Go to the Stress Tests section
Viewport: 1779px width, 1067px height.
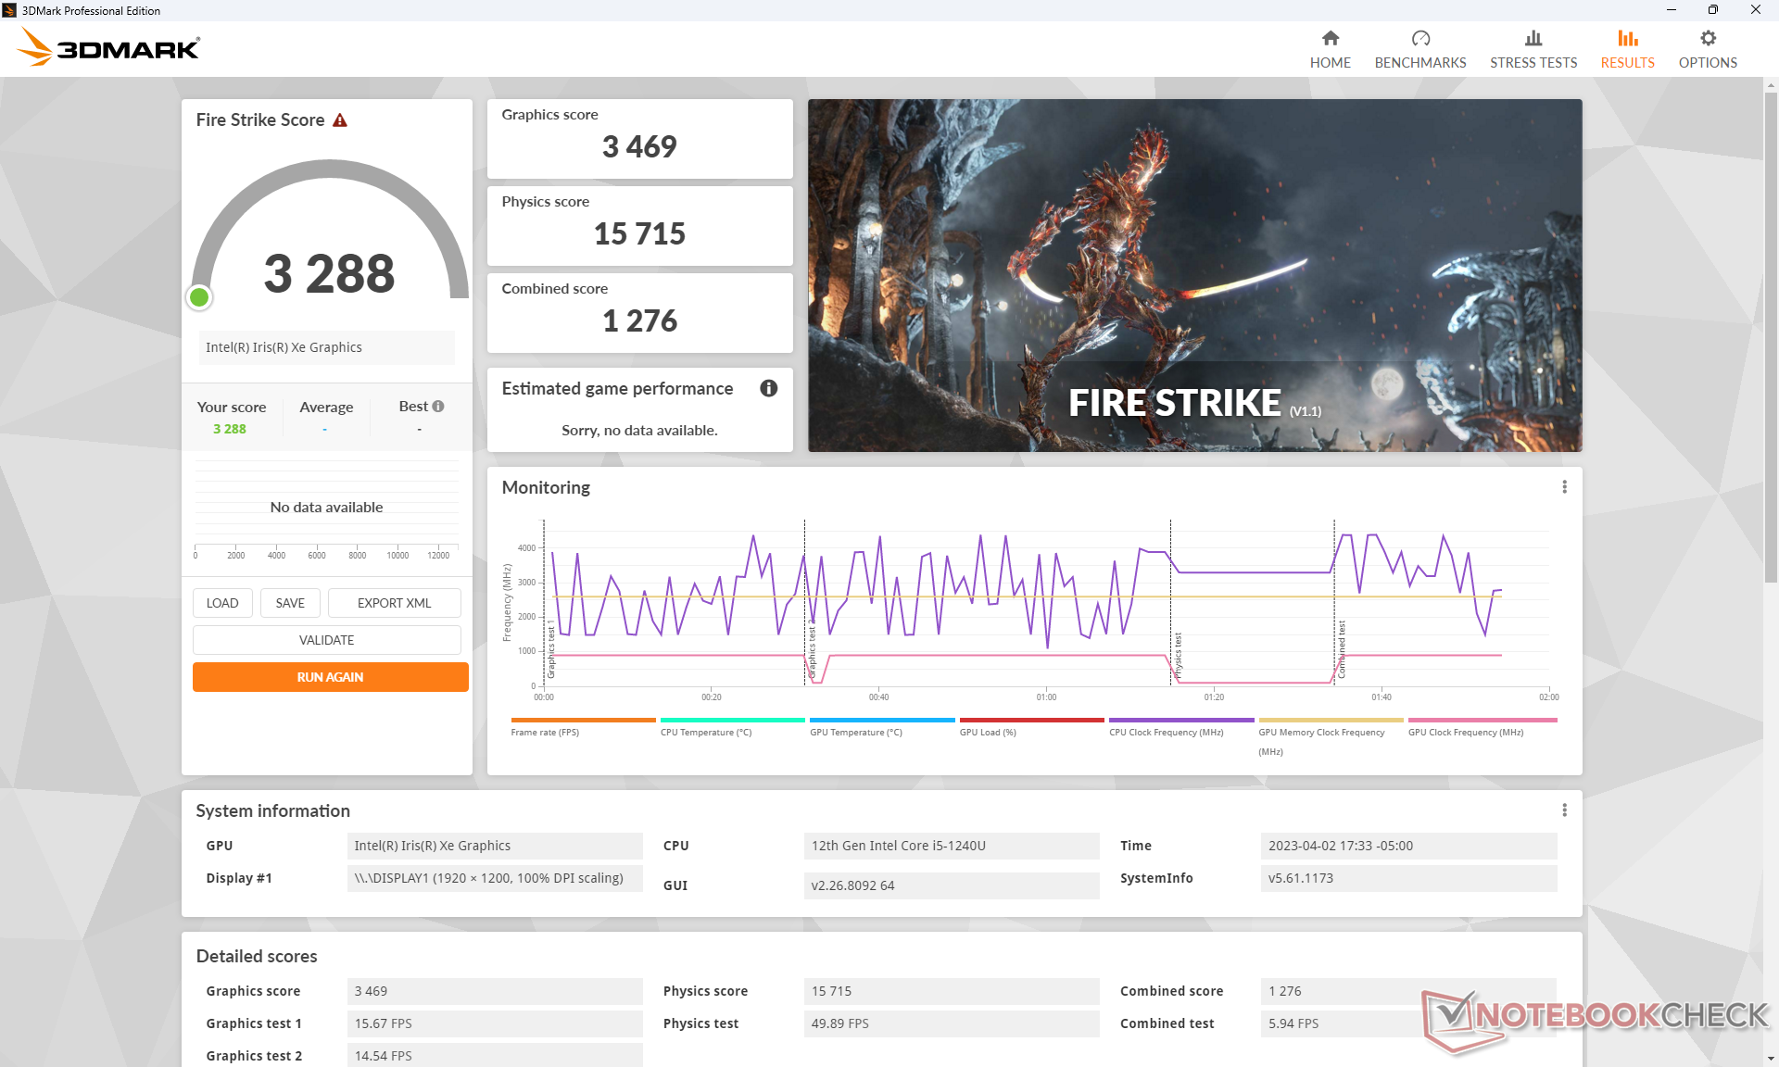pos(1533,49)
